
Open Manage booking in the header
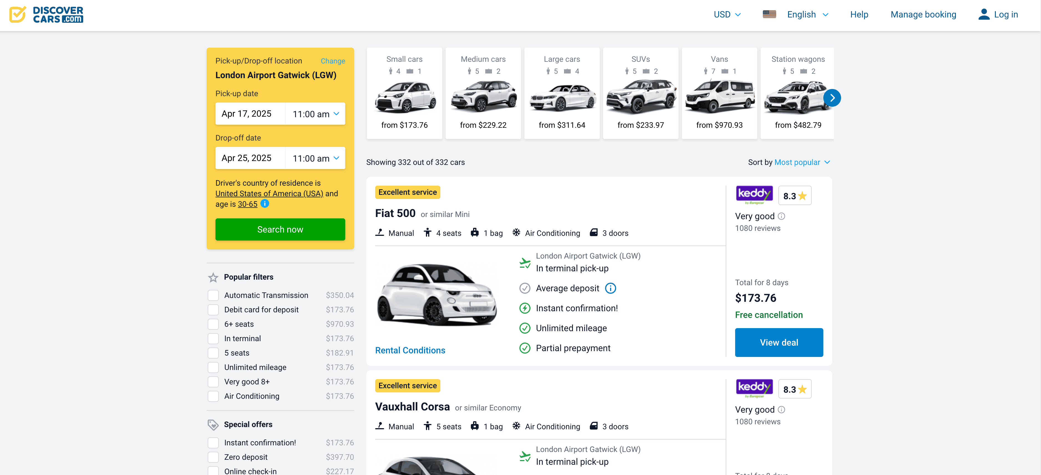tap(923, 14)
